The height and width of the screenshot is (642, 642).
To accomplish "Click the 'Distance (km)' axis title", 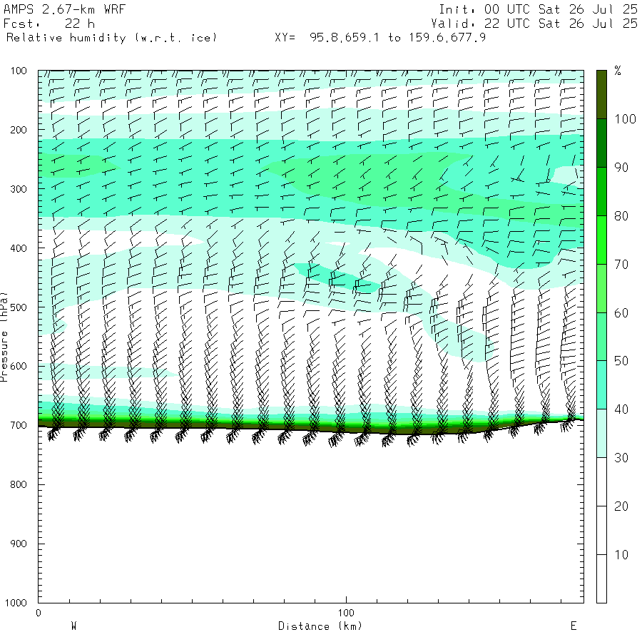I will 320,626.
